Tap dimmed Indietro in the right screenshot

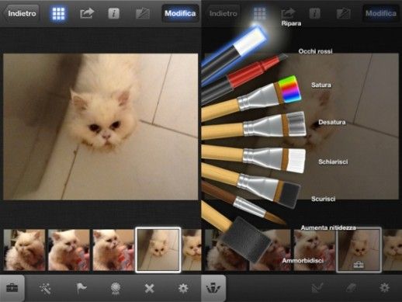pyautogui.click(x=223, y=13)
